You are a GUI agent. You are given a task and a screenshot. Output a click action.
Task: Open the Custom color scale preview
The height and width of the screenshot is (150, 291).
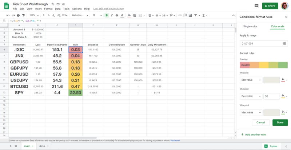click(x=264, y=65)
